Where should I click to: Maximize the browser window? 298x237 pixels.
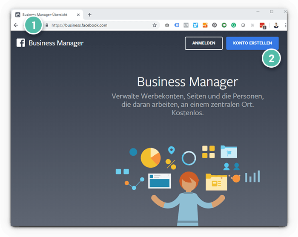point(272,11)
